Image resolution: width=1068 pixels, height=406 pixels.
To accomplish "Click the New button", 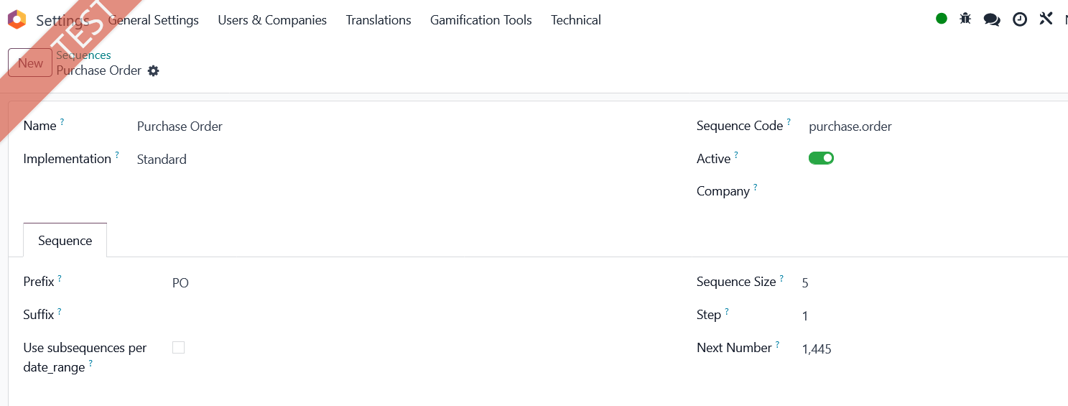I will tap(30, 63).
